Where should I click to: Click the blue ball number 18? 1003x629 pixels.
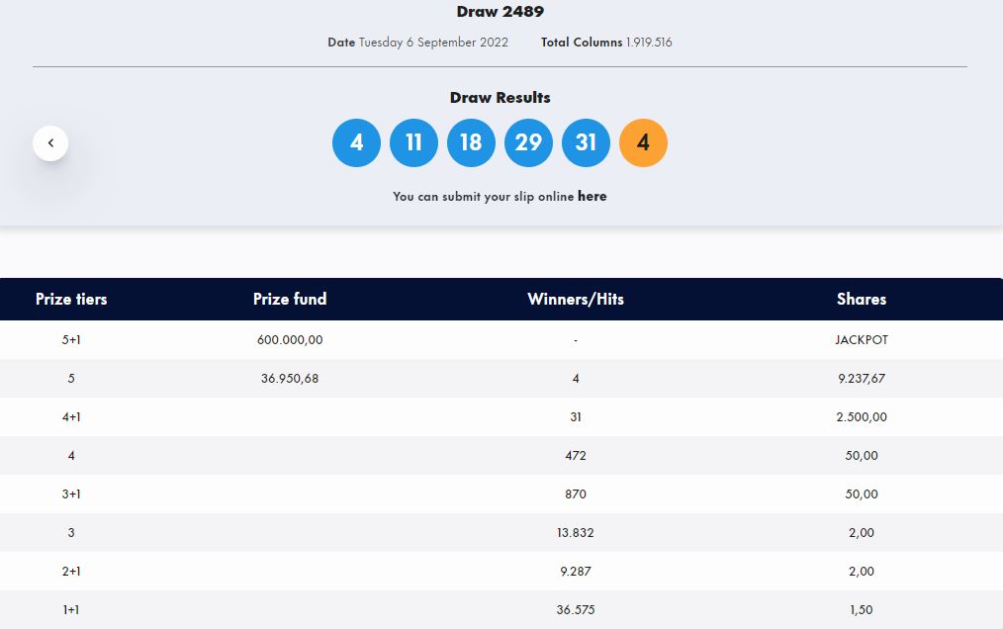(x=472, y=142)
